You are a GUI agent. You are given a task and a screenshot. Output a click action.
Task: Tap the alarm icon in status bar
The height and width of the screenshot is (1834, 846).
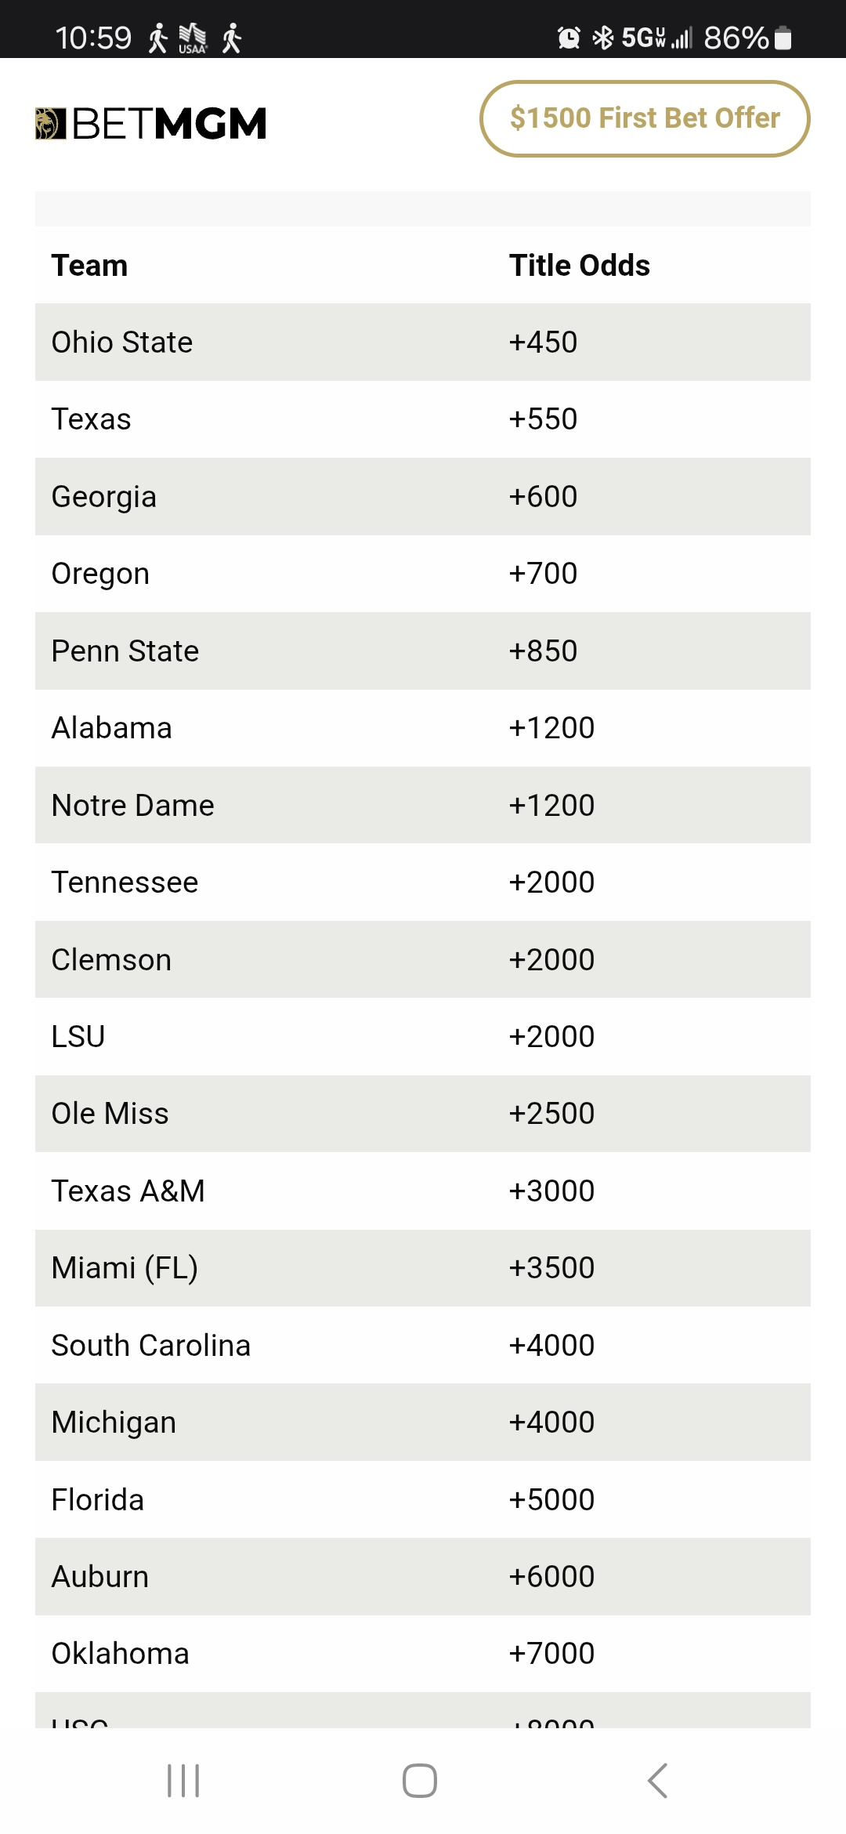pyautogui.click(x=569, y=38)
